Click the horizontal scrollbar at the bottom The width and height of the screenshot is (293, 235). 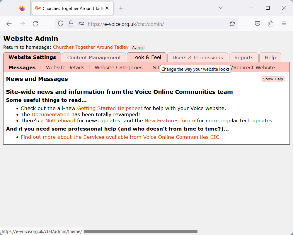(141, 232)
